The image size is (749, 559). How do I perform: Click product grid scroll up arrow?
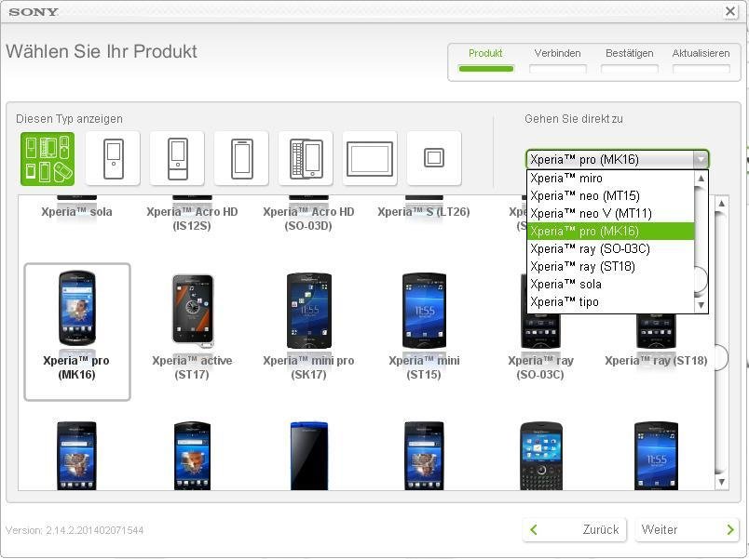tap(722, 203)
